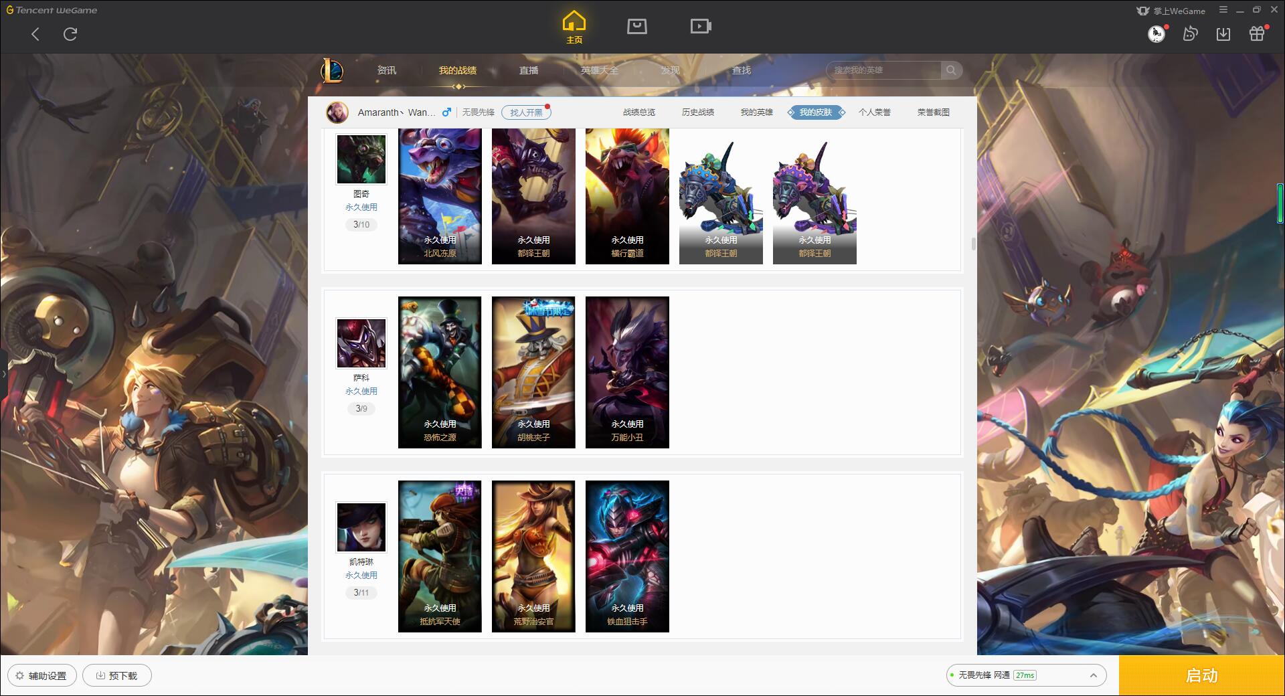Screen dimensions: 1285x696
Task: Click the 图奇 champion portrait
Action: pos(361,159)
